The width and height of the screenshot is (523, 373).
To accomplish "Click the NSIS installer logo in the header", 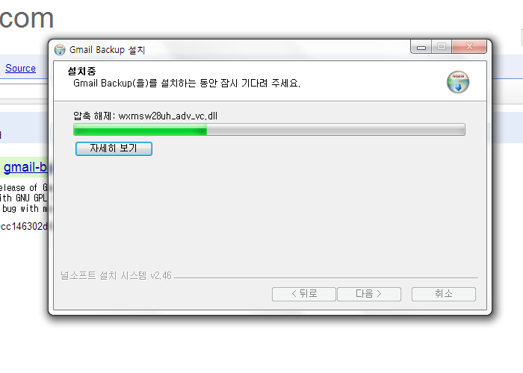I will 458,82.
